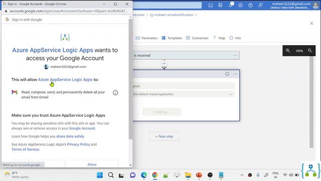Open OBS Studio from the taskbar
The height and width of the screenshot is (181, 321).
[x=210, y=175]
